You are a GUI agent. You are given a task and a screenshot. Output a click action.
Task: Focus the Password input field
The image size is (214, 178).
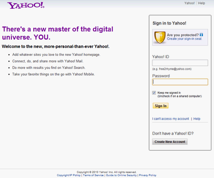click(x=180, y=82)
